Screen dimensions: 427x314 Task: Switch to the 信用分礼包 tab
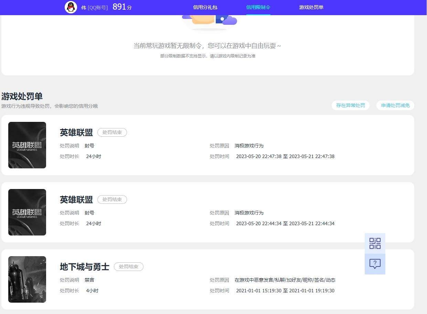pyautogui.click(x=205, y=7)
